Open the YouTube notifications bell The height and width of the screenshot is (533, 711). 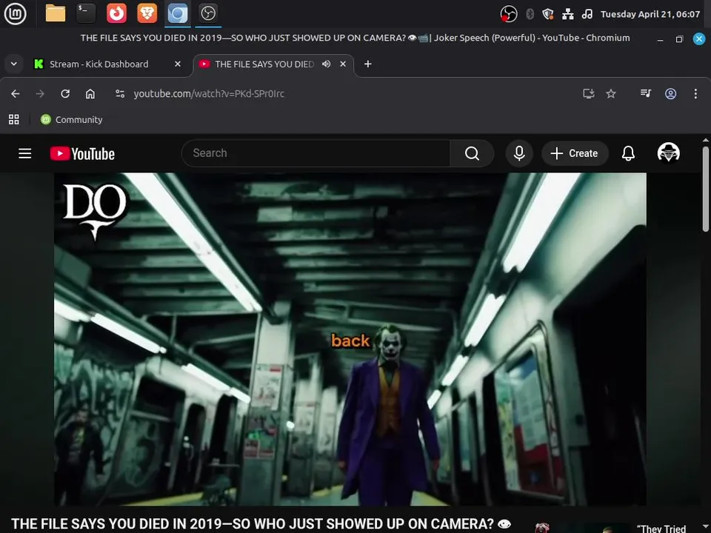click(628, 153)
